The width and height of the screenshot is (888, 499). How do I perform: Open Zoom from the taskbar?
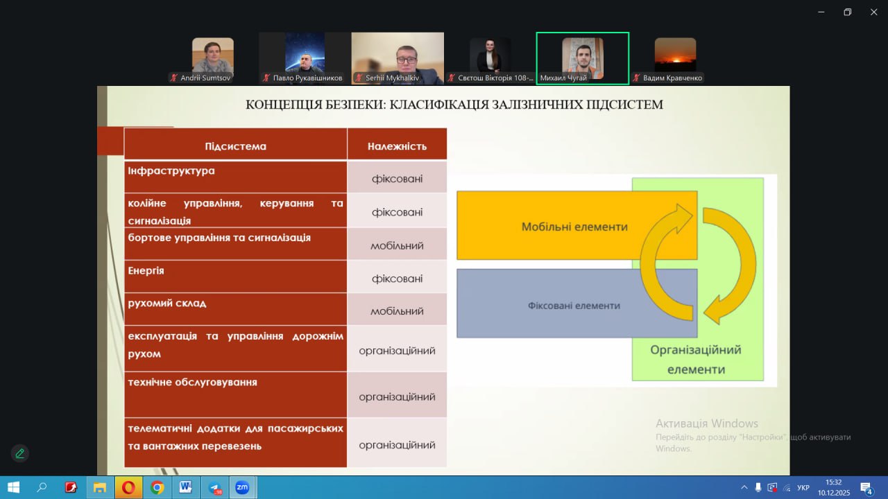(x=242, y=487)
